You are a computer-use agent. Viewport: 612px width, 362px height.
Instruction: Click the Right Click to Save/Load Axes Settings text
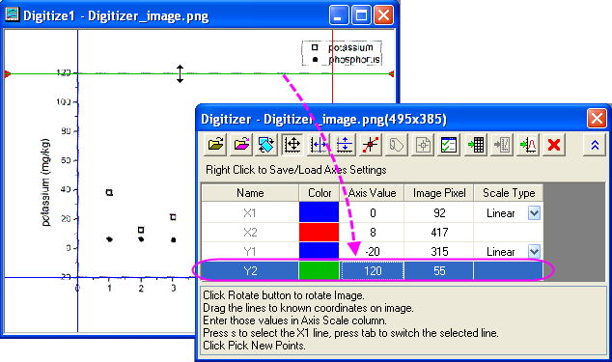coord(295,170)
